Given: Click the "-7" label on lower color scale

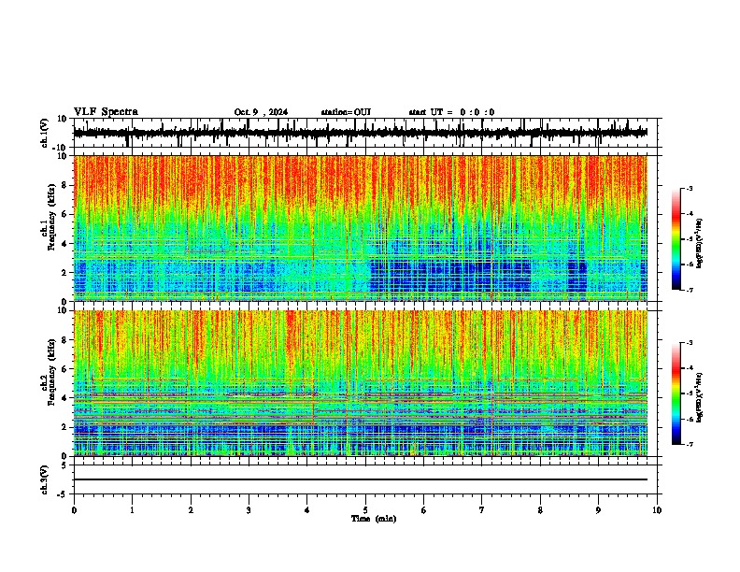Looking at the screenshot, I should pos(689,444).
